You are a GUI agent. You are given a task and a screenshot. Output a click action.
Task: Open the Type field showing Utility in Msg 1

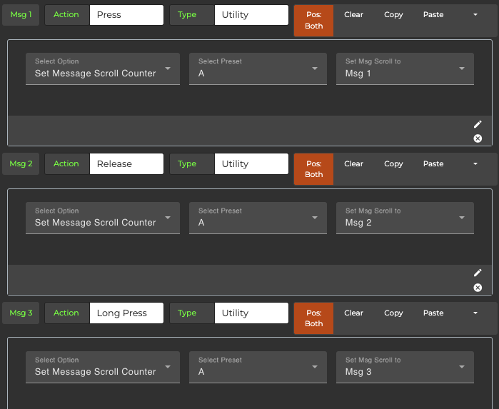251,15
